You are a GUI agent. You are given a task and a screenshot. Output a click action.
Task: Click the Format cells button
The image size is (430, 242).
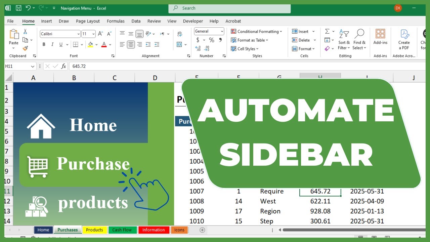point(303,49)
